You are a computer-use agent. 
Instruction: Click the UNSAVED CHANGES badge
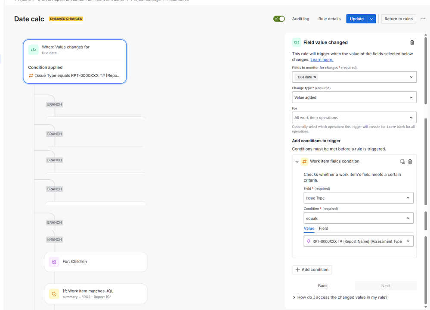(x=66, y=19)
